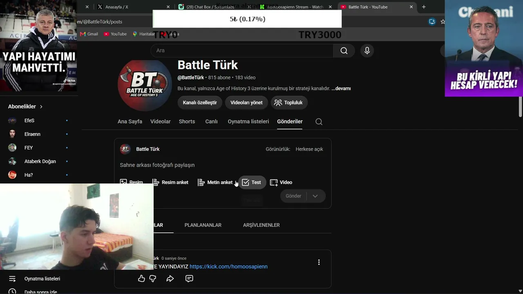Focus the Ara search field
523x294 pixels.
pos(242,51)
